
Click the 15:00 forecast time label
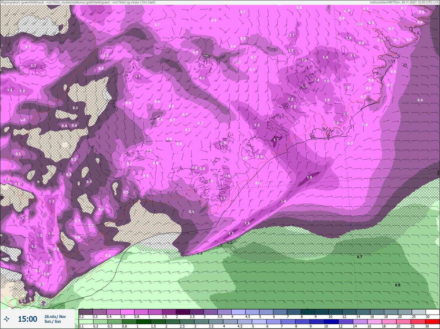pyautogui.click(x=27, y=319)
